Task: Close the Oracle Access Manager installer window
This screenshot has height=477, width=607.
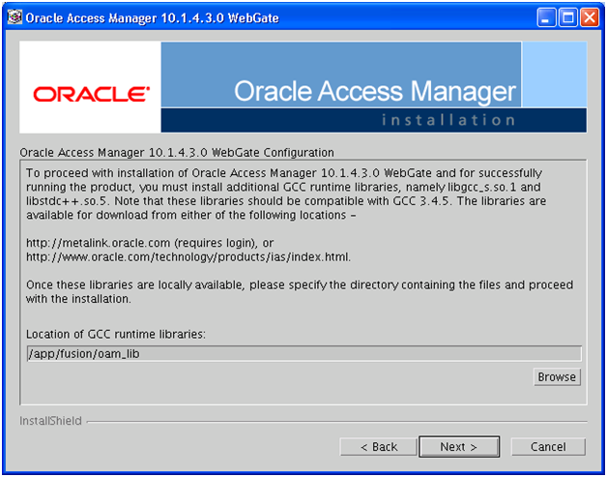Action: tap(590, 17)
